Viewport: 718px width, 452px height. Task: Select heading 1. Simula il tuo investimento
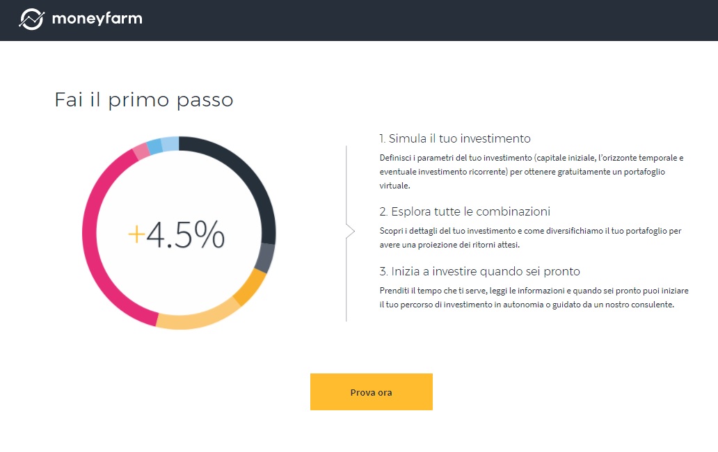(455, 138)
